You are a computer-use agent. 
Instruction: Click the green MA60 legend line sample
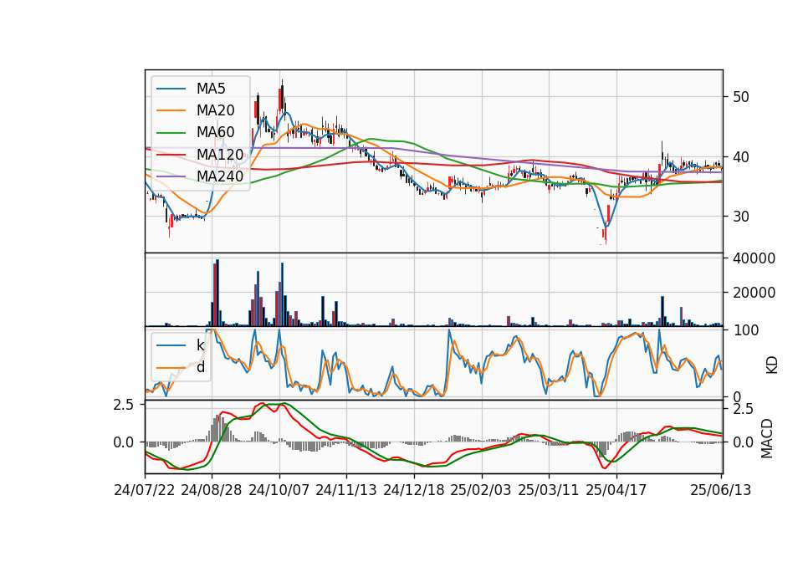click(171, 133)
